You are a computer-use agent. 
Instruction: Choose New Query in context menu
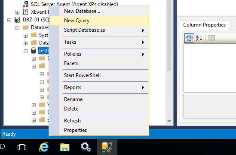[99, 21]
